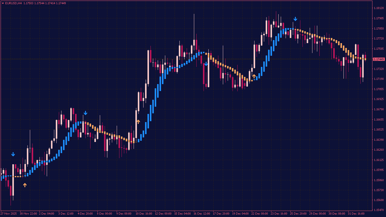Select the 1.18120 price scale label

[x=378, y=8]
